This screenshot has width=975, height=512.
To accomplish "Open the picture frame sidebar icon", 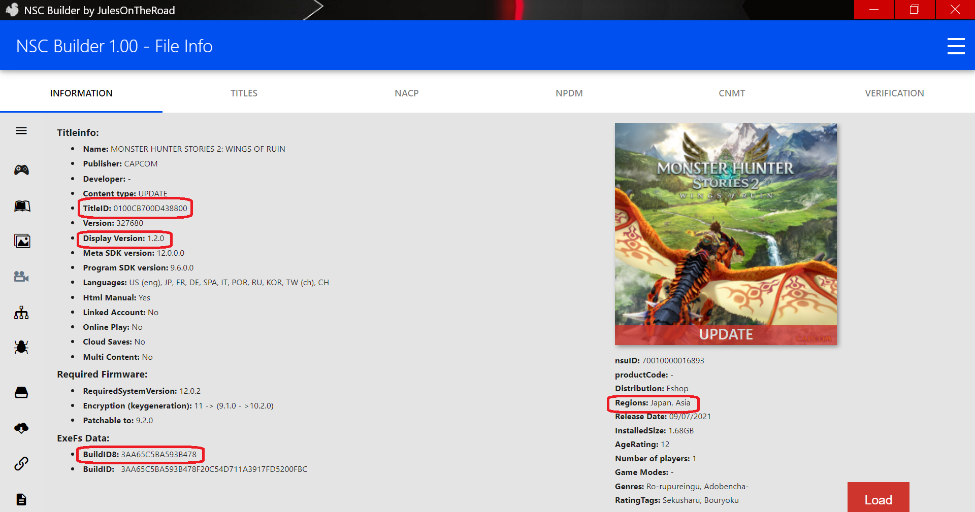I will pyautogui.click(x=22, y=241).
